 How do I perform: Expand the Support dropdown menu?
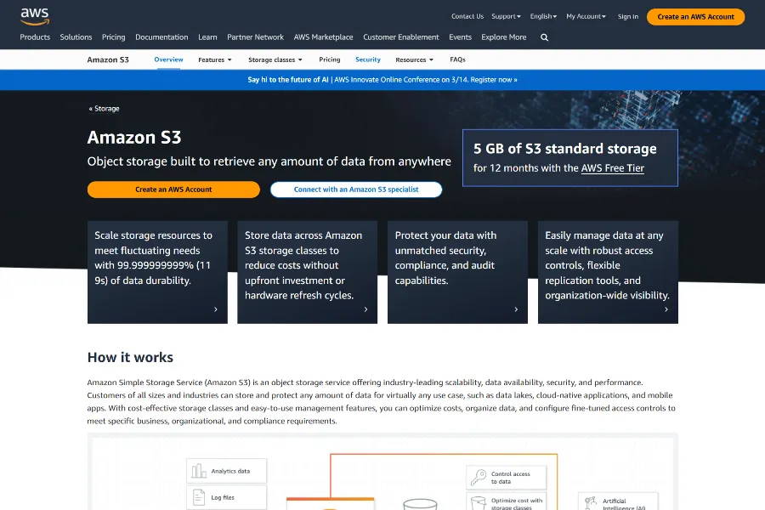pos(506,16)
